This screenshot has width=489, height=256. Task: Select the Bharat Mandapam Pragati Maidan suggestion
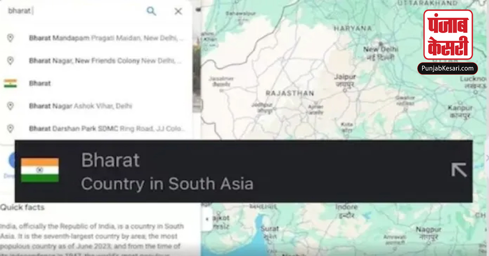[96, 38]
